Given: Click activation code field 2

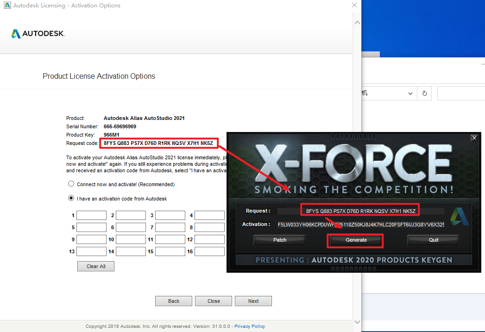Looking at the screenshot, I should [131, 215].
